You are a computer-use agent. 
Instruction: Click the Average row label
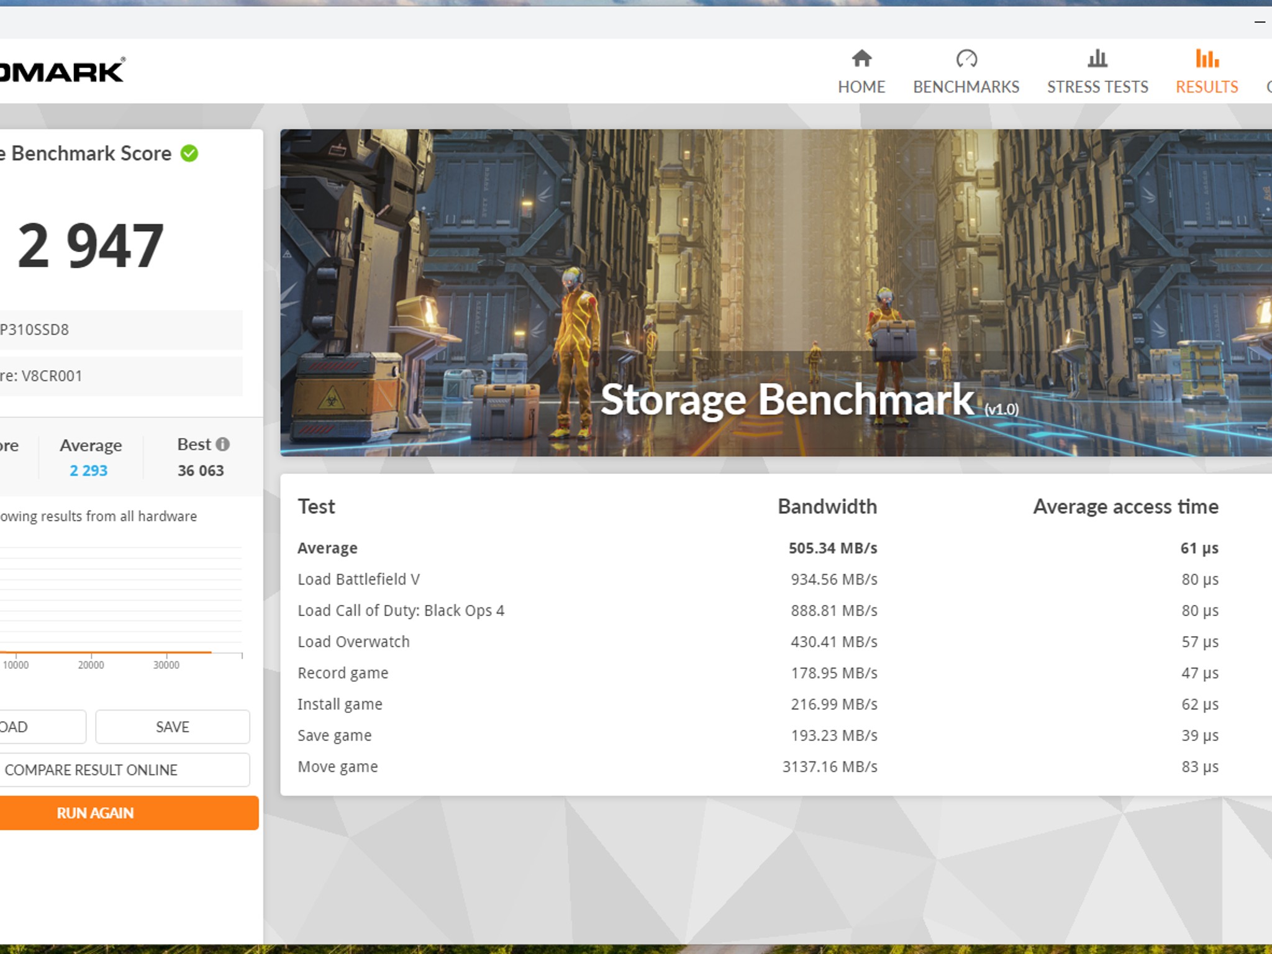tap(327, 548)
